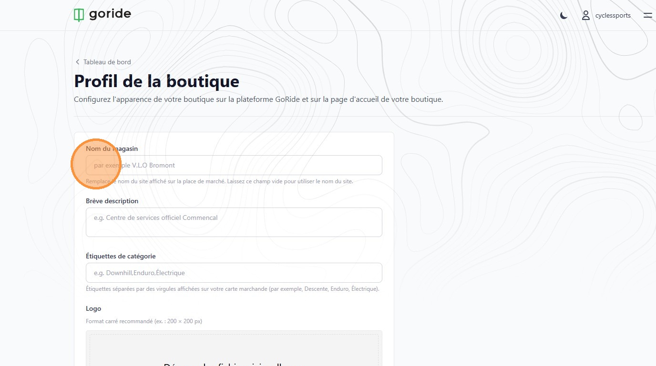Click the square format recommendation hint text

144,321
